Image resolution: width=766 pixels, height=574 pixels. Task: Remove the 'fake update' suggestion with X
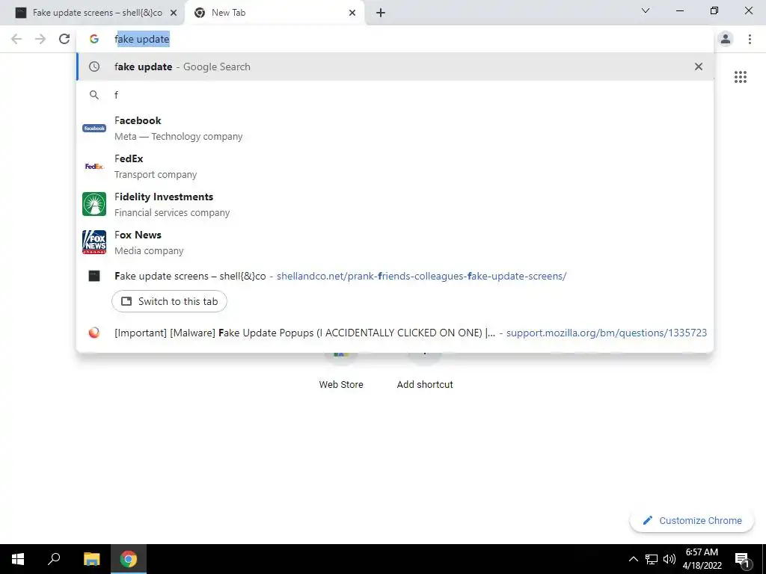pos(699,67)
